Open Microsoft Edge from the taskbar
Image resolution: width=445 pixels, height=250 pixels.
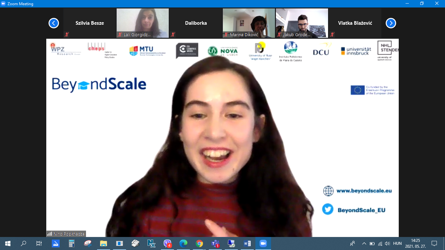[183, 243]
